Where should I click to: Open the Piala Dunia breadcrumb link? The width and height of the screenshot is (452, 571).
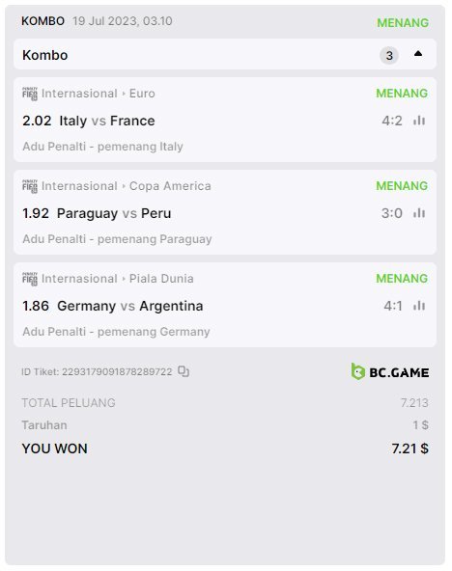coord(161,279)
